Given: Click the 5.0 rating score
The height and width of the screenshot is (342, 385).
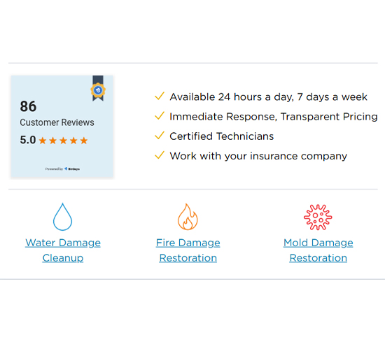Looking at the screenshot, I should coord(28,140).
